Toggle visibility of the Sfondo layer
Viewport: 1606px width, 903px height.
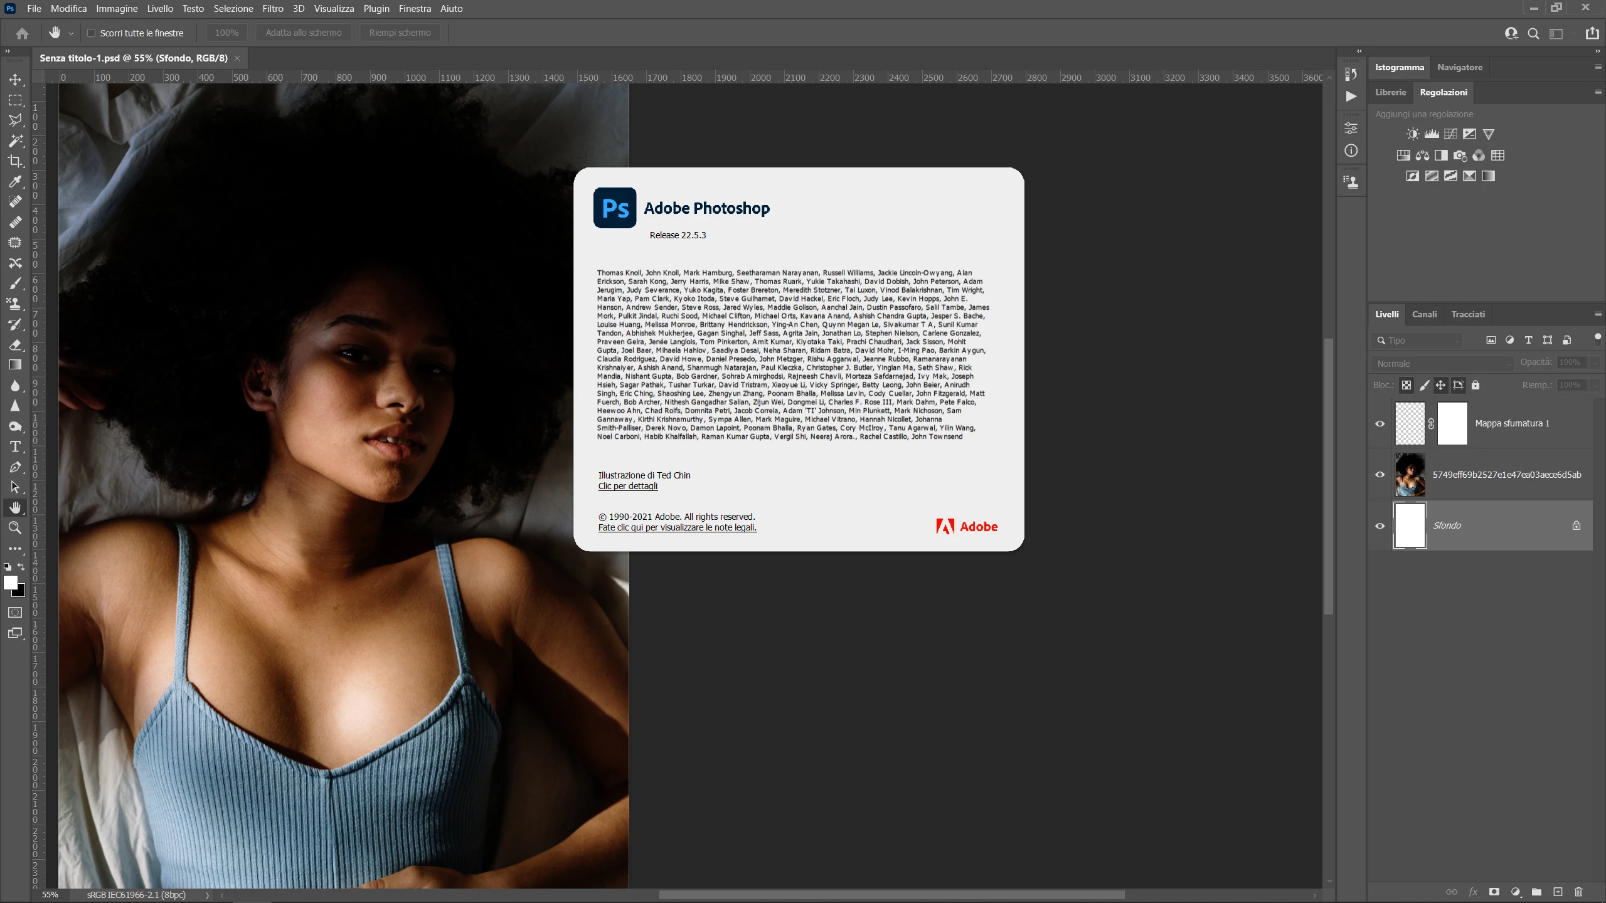1380,526
